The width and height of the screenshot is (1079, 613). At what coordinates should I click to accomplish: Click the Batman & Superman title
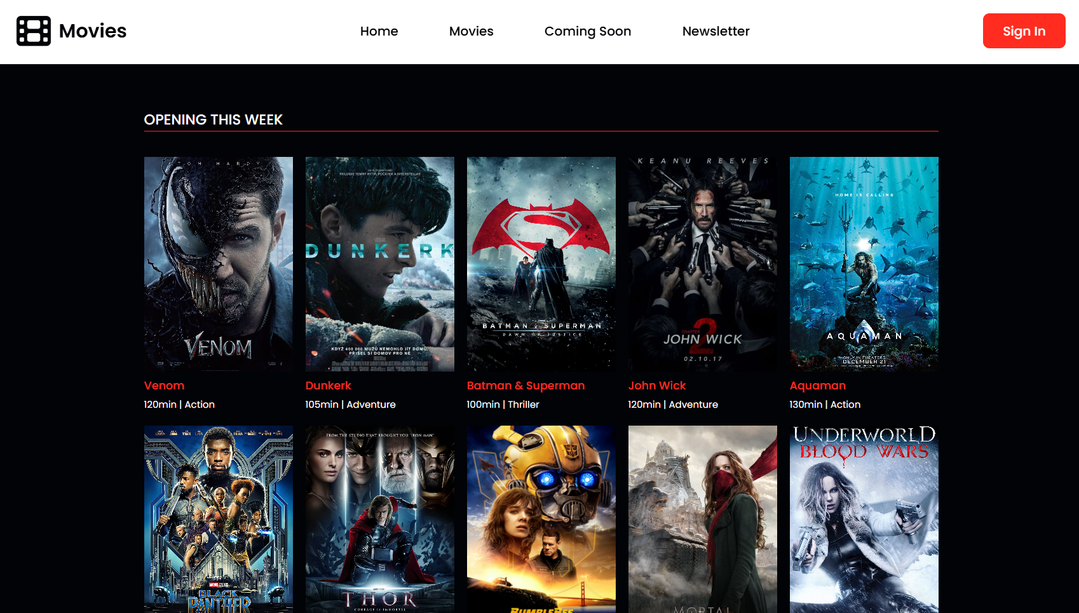click(526, 386)
